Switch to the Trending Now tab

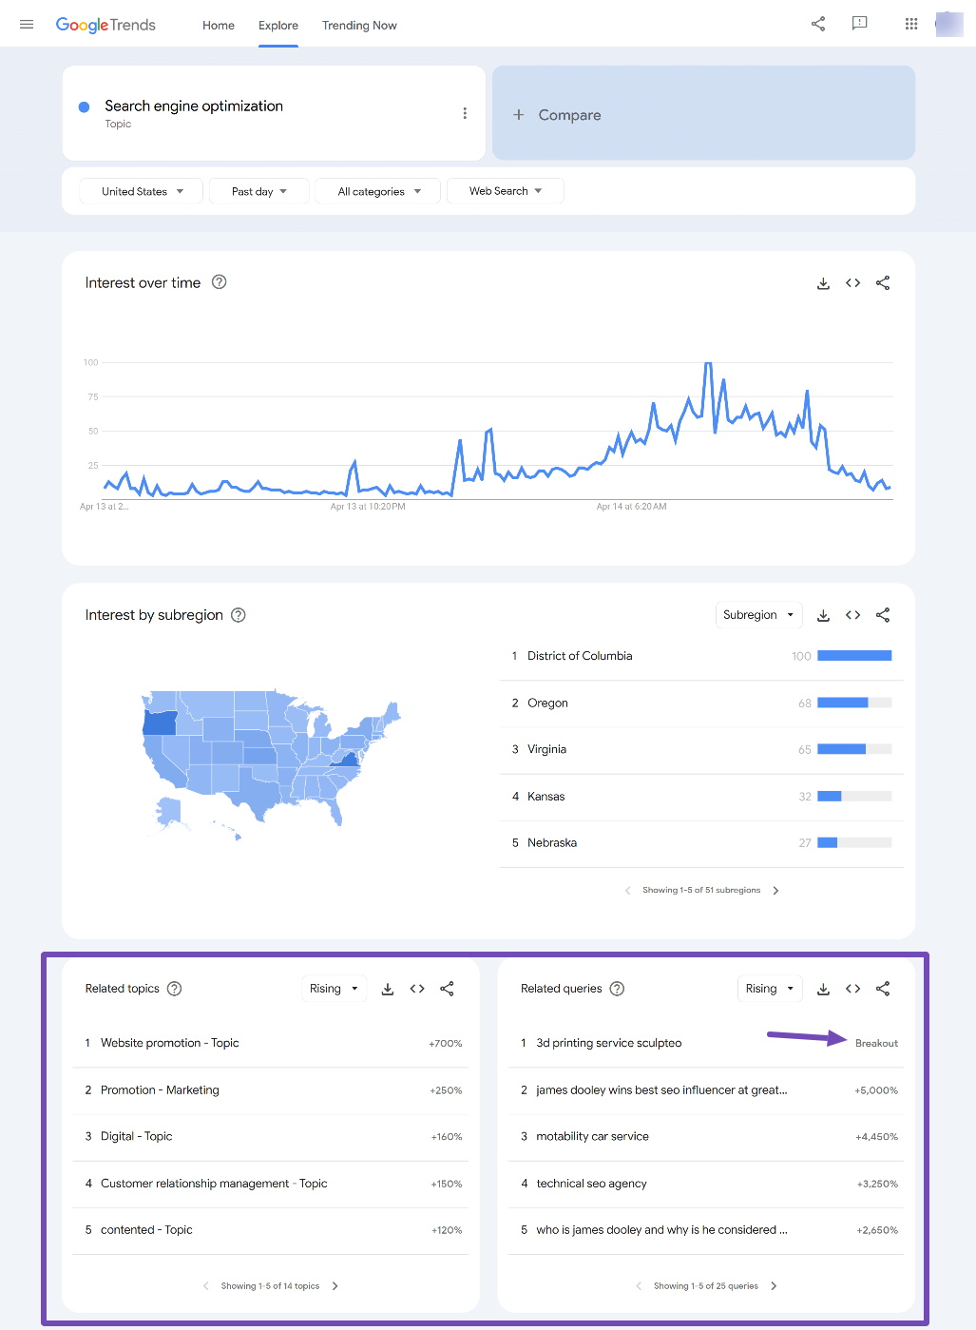(359, 26)
